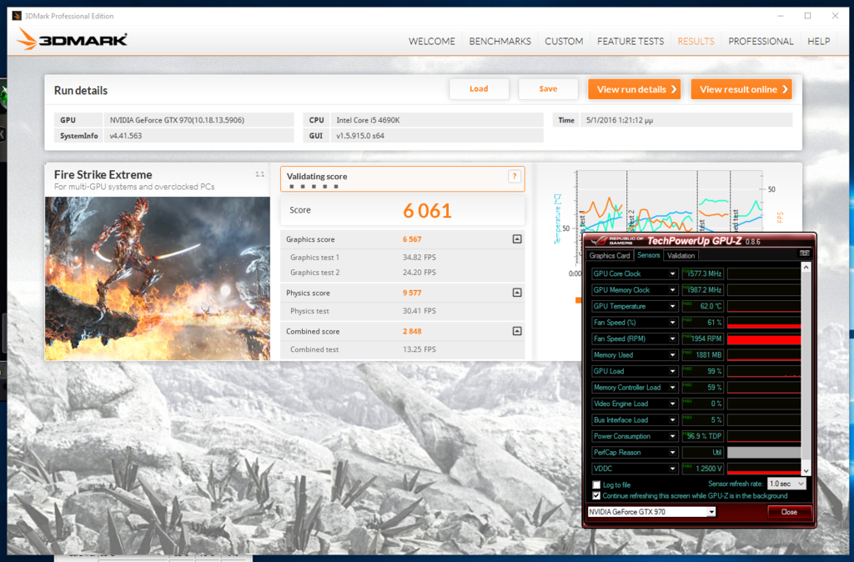Switch to the CUSTOM tab
854x562 pixels.
coord(564,42)
